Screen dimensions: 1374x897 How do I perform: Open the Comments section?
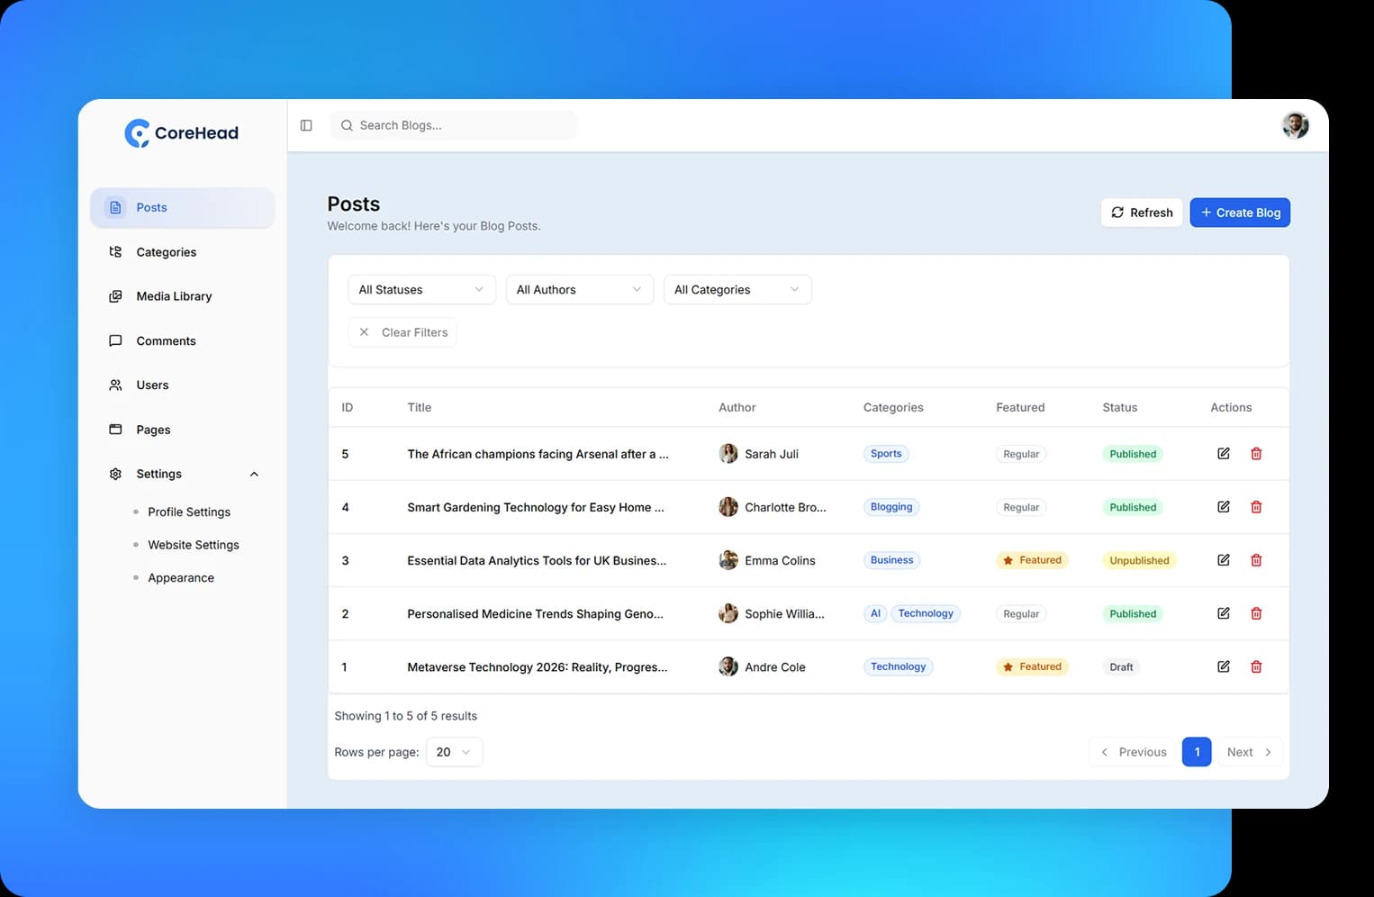pyautogui.click(x=166, y=340)
